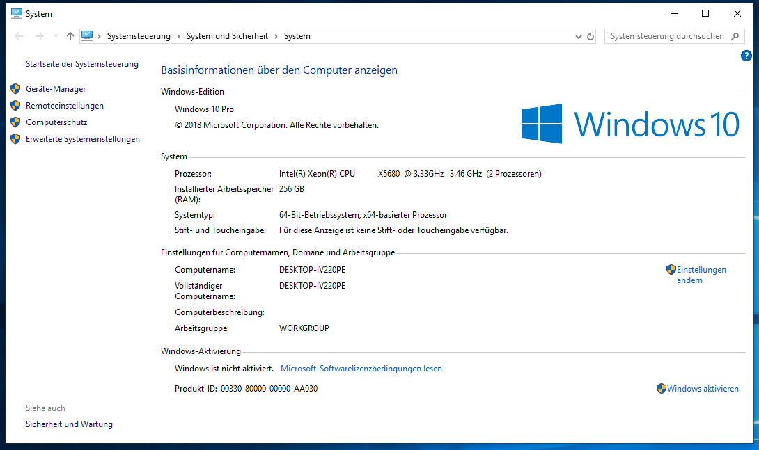Read the Microsoft-Softwarelizenzbedingungen lesen link
759x450 pixels.
[361, 369]
